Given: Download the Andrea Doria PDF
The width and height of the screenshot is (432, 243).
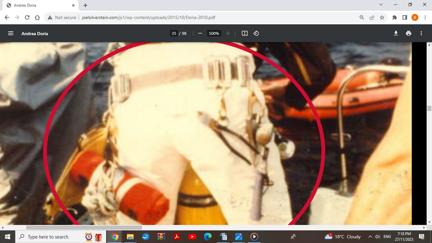Looking at the screenshot, I should [x=396, y=33].
